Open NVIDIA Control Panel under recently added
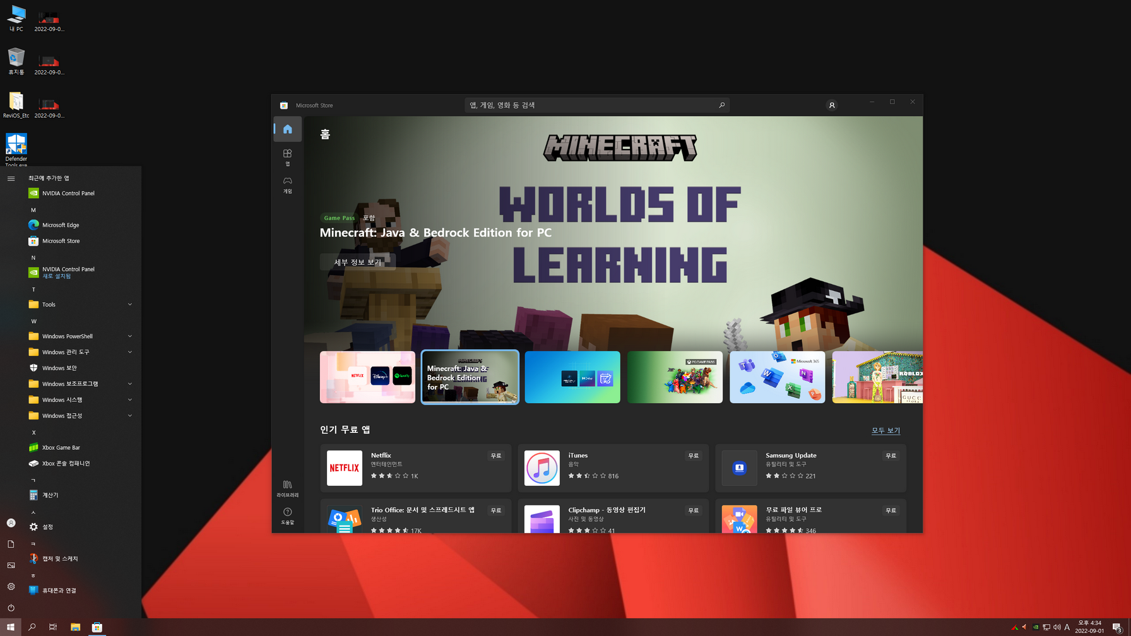Viewport: 1131px width, 636px height. point(81,193)
